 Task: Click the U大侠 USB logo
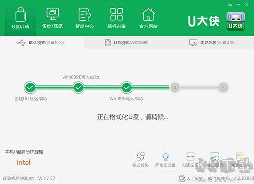click(236, 21)
